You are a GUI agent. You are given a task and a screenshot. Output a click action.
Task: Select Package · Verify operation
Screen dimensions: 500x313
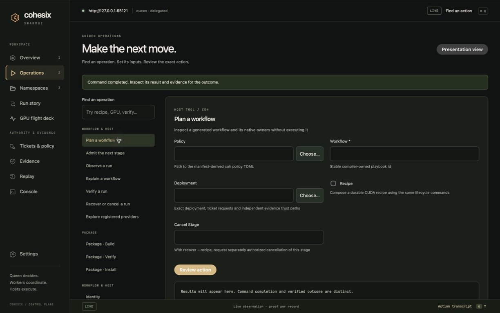pyautogui.click(x=118, y=257)
